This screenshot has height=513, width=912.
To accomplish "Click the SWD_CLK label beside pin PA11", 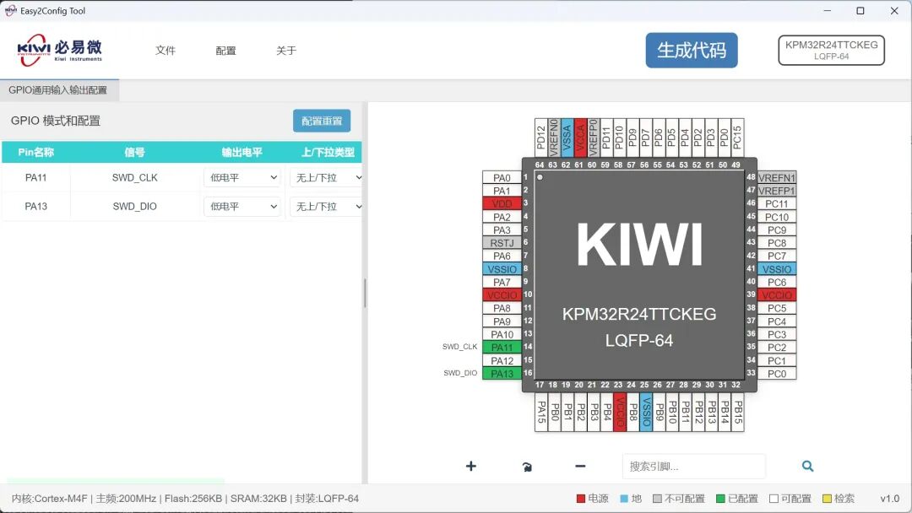I will pos(459,347).
